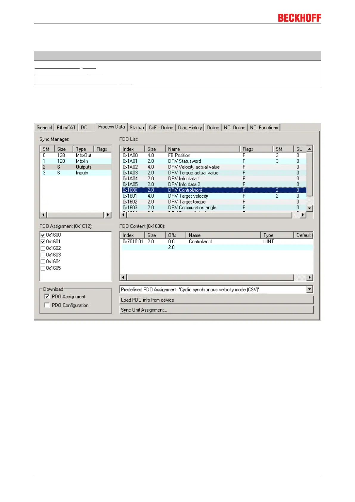355x502 pixels.
Task: Click PDO Content Offs column header
Action: pos(176,235)
